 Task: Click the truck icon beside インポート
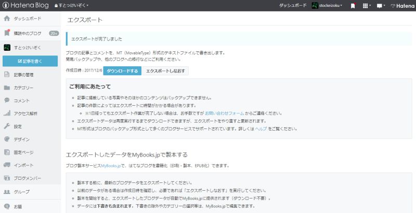7,165
